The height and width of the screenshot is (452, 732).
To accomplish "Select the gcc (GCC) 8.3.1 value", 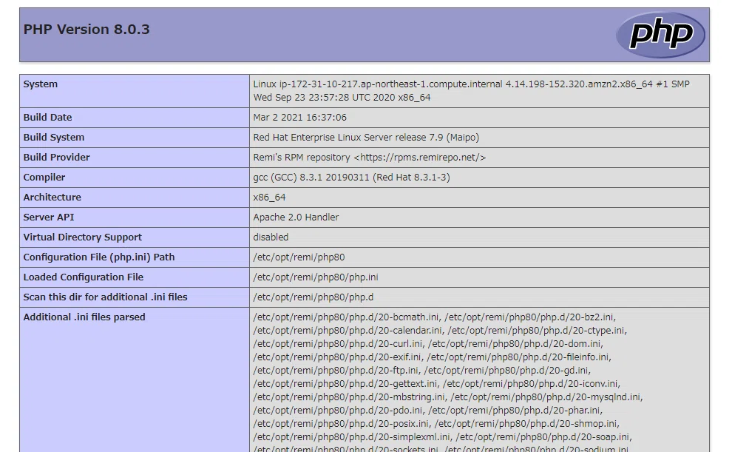I will [351, 178].
